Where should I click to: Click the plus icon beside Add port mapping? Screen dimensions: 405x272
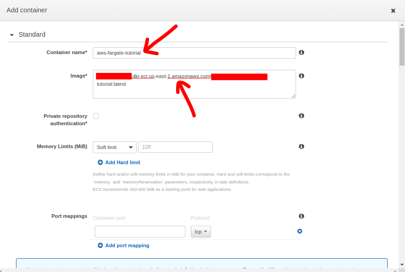pyautogui.click(x=100, y=245)
